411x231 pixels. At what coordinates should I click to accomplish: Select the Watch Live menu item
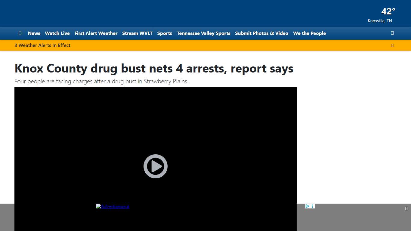(x=57, y=33)
